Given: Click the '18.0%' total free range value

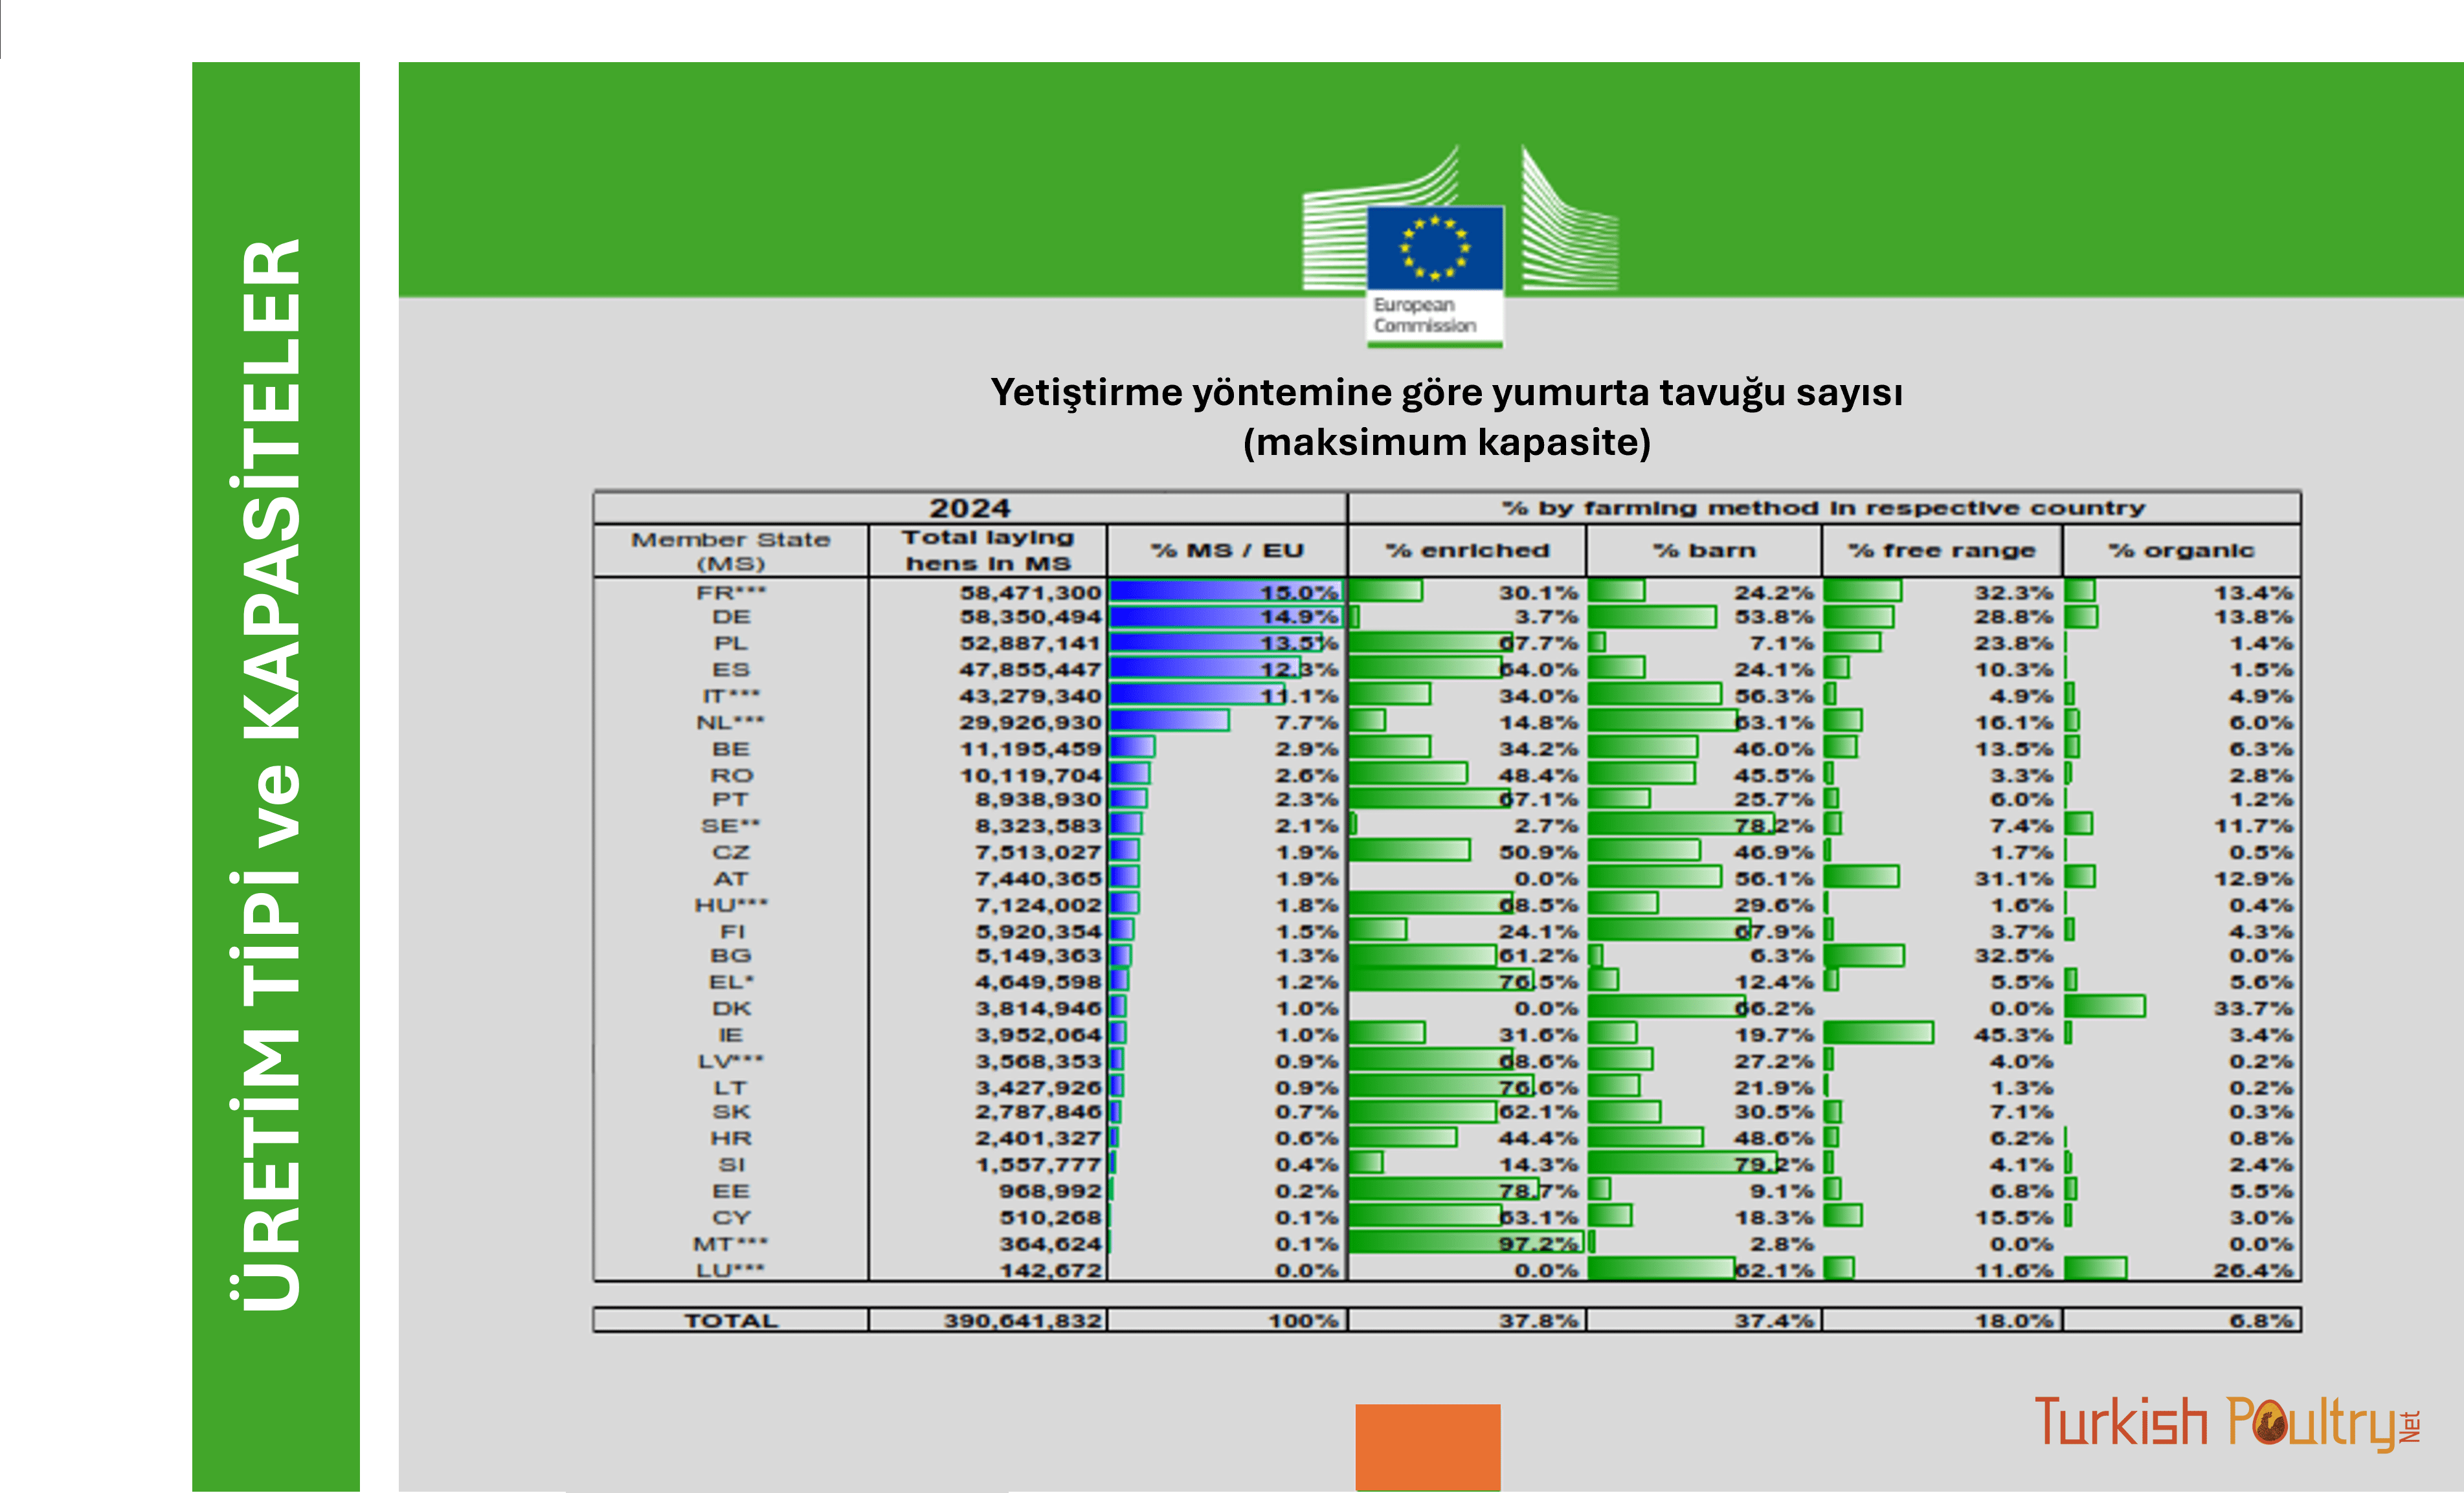Looking at the screenshot, I should click(x=2013, y=1321).
